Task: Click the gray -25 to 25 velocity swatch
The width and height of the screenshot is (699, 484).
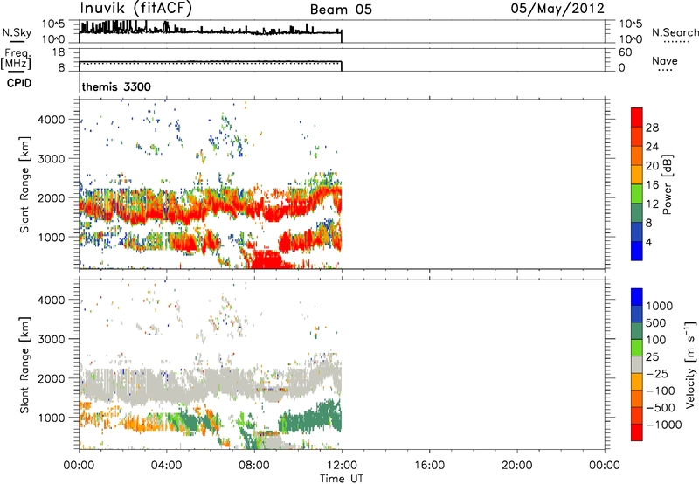Action: coord(637,365)
